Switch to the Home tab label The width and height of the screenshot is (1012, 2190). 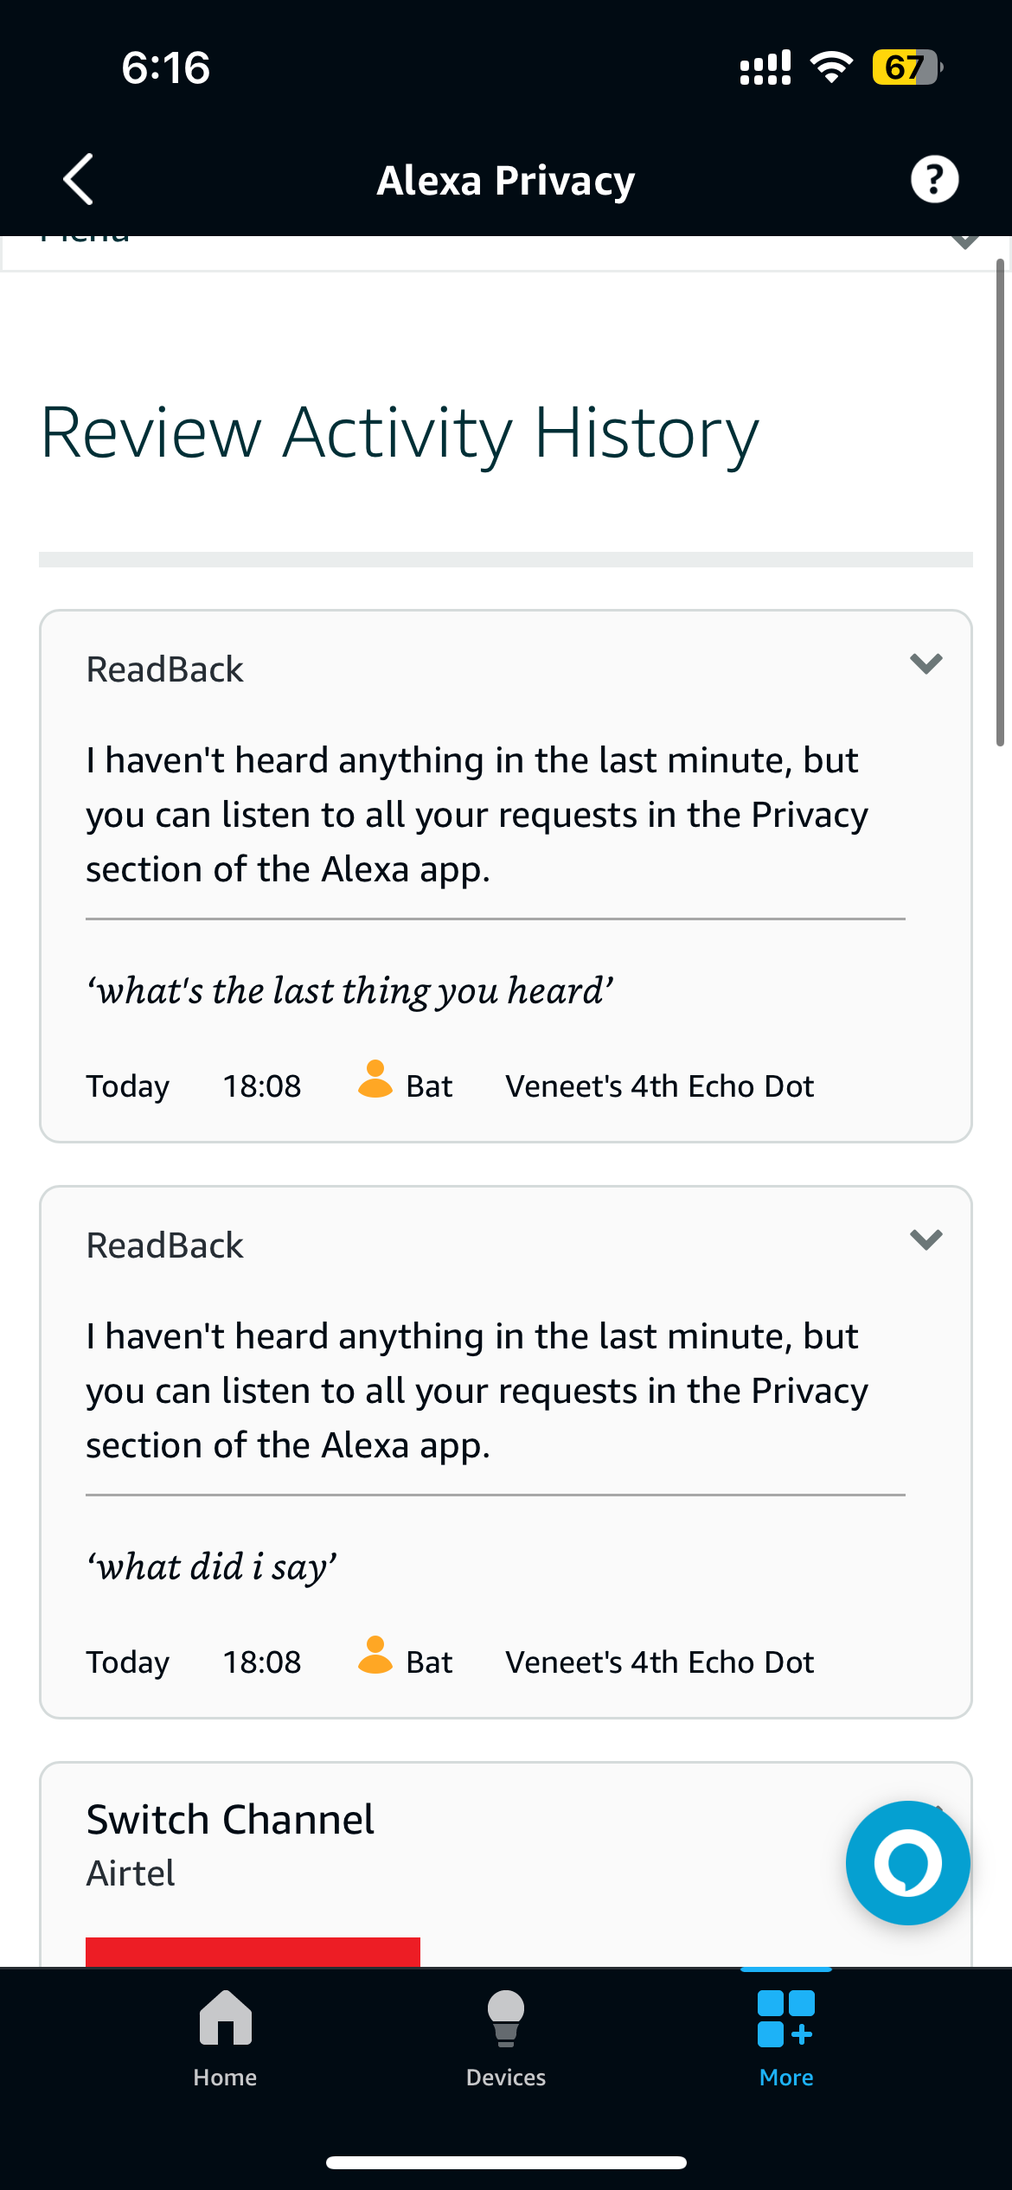pyautogui.click(x=225, y=2078)
